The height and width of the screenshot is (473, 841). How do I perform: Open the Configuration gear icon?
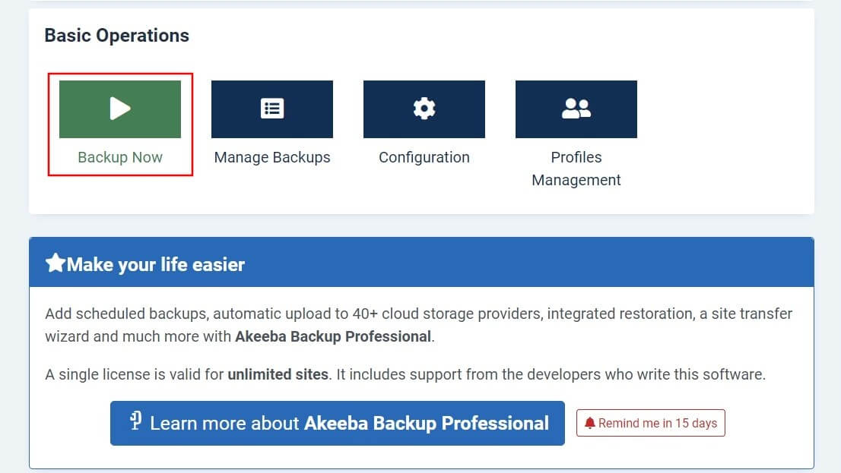[x=424, y=109]
